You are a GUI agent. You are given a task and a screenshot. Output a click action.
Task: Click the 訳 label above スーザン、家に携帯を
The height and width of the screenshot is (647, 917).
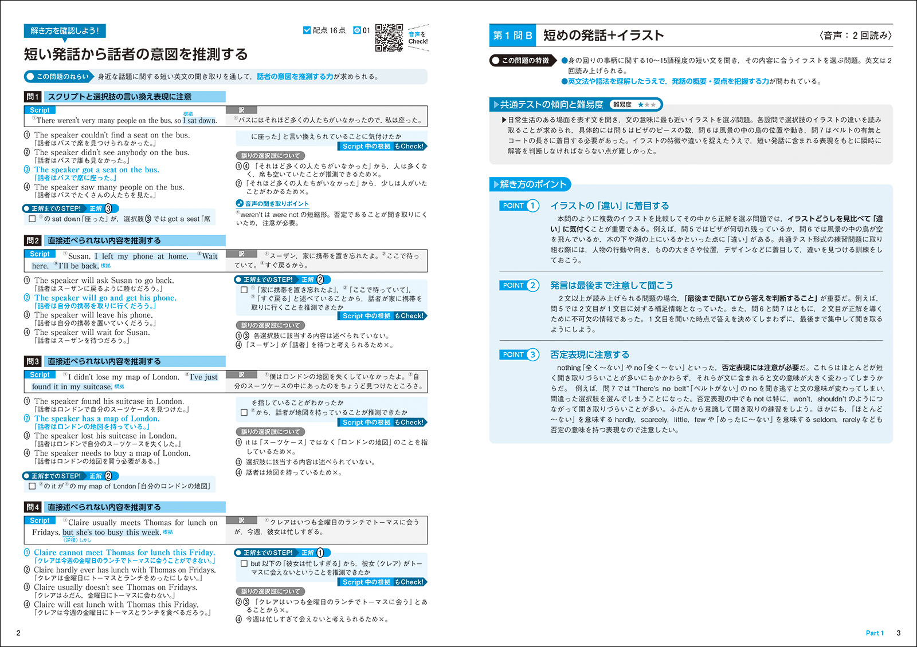pyautogui.click(x=242, y=254)
